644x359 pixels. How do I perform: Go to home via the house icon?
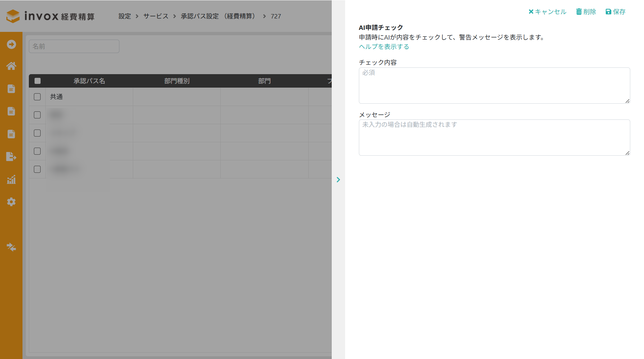tap(11, 66)
